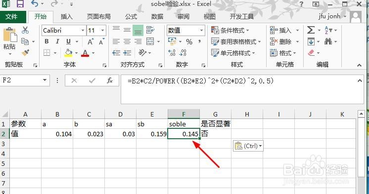Viewport: 369px width, 194px height.
Task: Click the Save floppy disk icon
Action: pyautogui.click(x=21, y=4)
